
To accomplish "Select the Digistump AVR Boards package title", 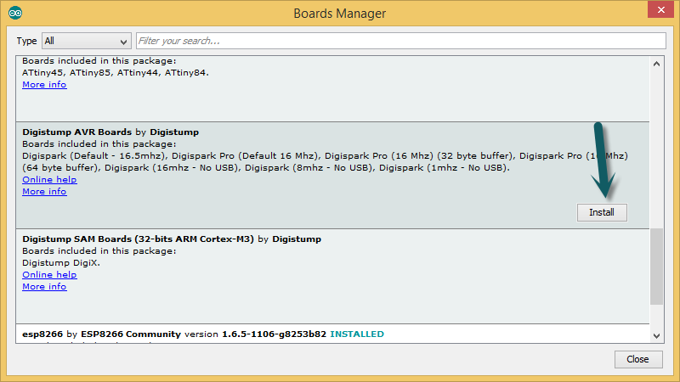I will [x=76, y=132].
